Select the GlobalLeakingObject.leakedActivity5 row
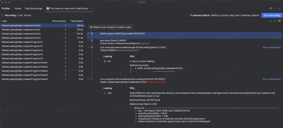This screenshot has width=283, height=128. tap(42, 25)
